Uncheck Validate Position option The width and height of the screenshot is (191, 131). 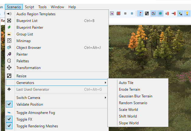click(9, 104)
